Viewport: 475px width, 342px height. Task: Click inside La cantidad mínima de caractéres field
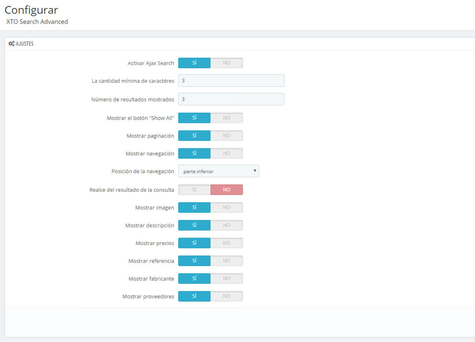[231, 80]
